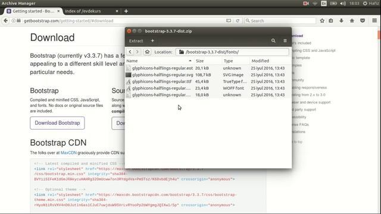Close the Getting started Bootstrap tab
Image resolution: width=381 pixels, height=214 pixels.
[58, 11]
